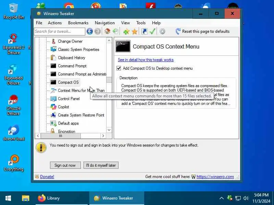
Task: Click the Default apps icon
Action: [x=53, y=123]
